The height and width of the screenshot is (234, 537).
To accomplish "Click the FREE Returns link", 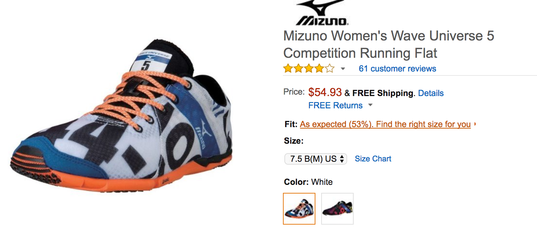I will point(335,105).
